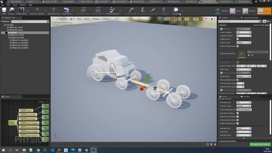Click the Browse toolbar icon
Screen dimensions: 272x153
pos(11,10)
